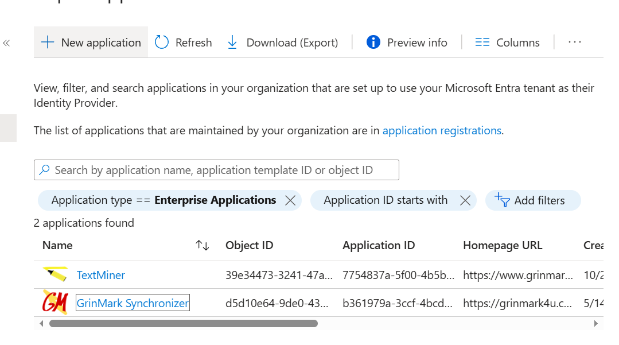This screenshot has height=345, width=619.
Task: Click the GrinMark GM logo
Action: pyautogui.click(x=55, y=303)
